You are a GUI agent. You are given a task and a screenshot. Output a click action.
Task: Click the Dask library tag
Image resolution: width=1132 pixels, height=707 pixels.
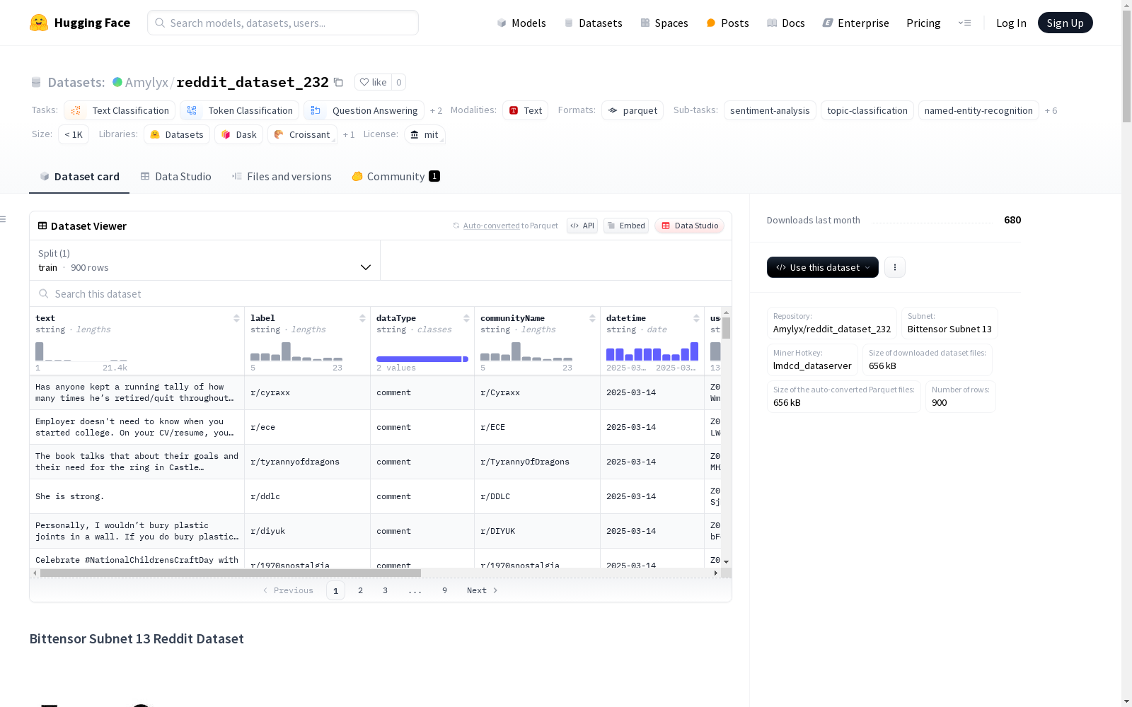pos(239,134)
